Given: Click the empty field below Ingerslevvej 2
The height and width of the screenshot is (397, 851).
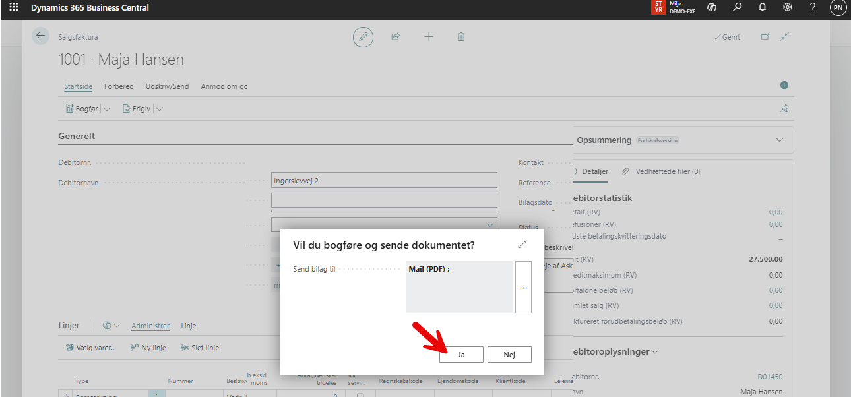Looking at the screenshot, I should click(x=384, y=200).
